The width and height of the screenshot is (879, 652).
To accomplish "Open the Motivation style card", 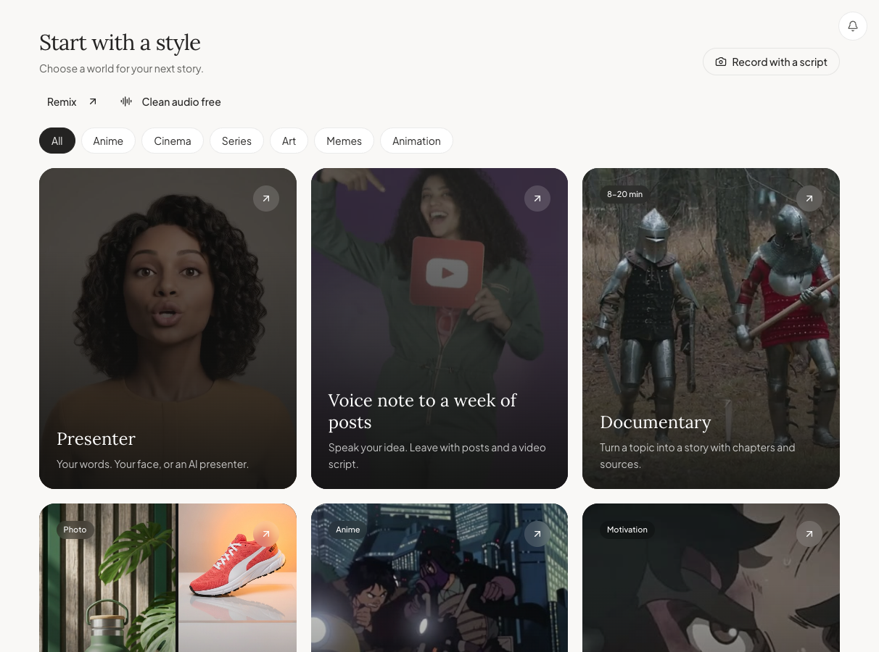I will click(x=711, y=577).
